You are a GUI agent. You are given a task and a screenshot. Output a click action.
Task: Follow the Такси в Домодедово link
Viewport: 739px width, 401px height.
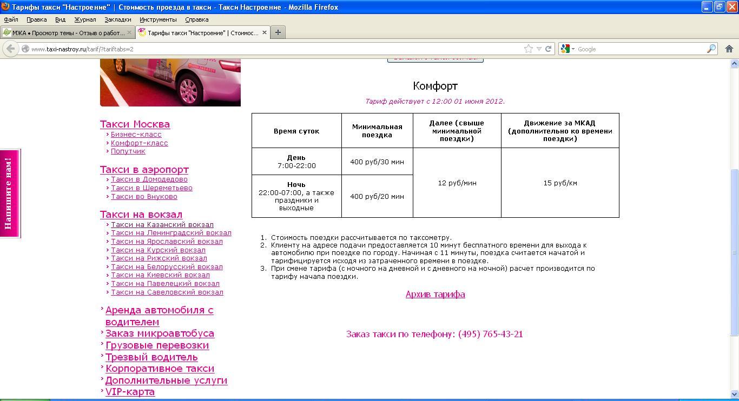pos(149,179)
